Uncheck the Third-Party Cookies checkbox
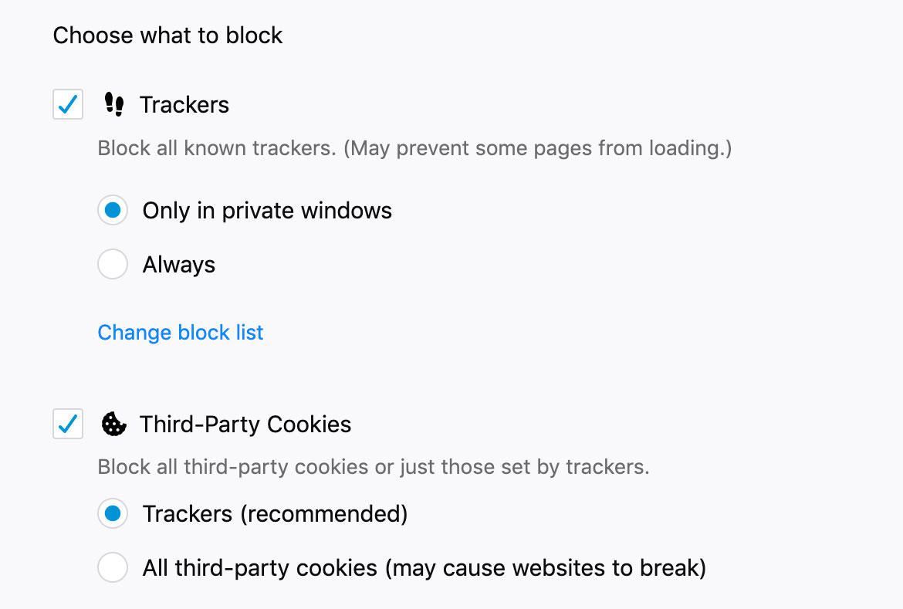The width and height of the screenshot is (903, 609). [68, 424]
